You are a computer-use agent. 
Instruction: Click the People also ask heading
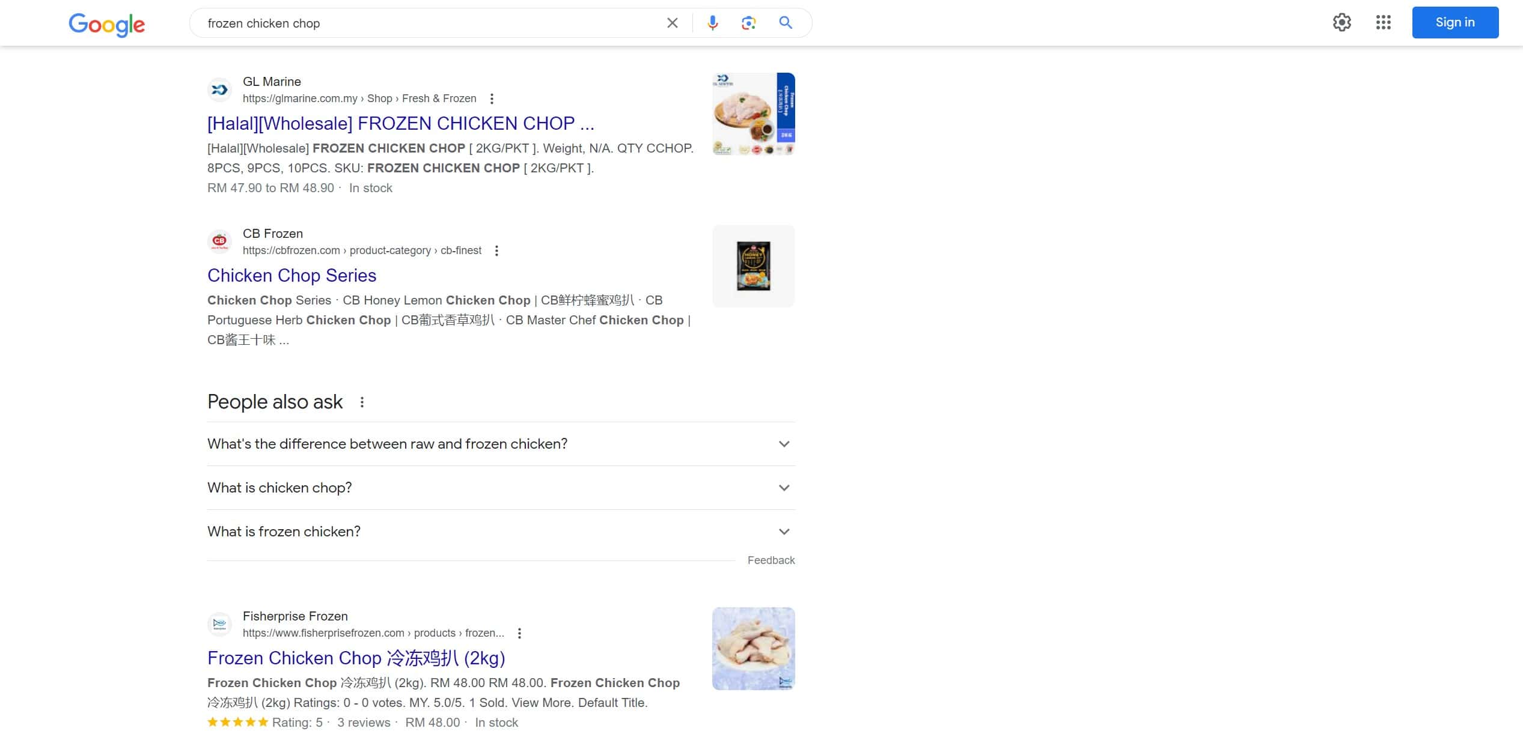pos(275,402)
